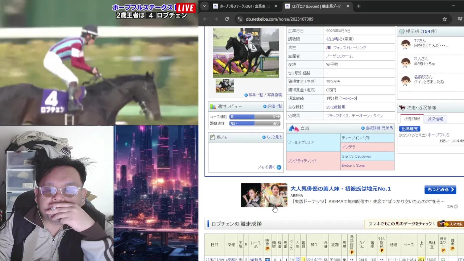Open the スマホでもこの馬のデータをチェック banner
The width and height of the screenshot is (464, 261).
414,224
